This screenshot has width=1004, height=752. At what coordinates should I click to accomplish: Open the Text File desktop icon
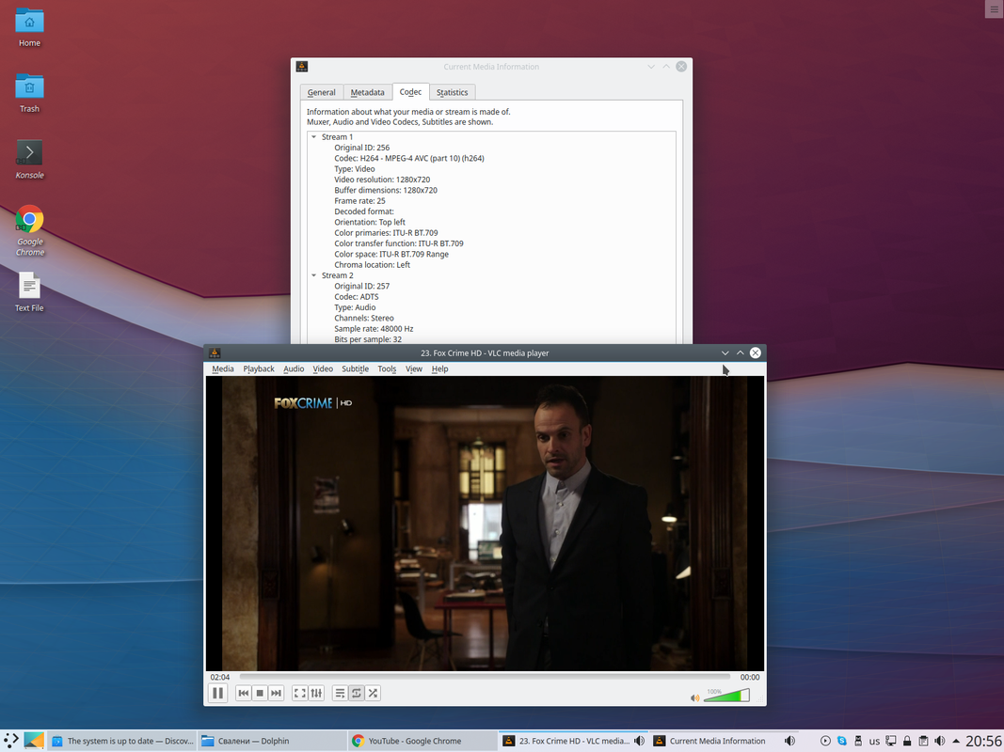(29, 292)
